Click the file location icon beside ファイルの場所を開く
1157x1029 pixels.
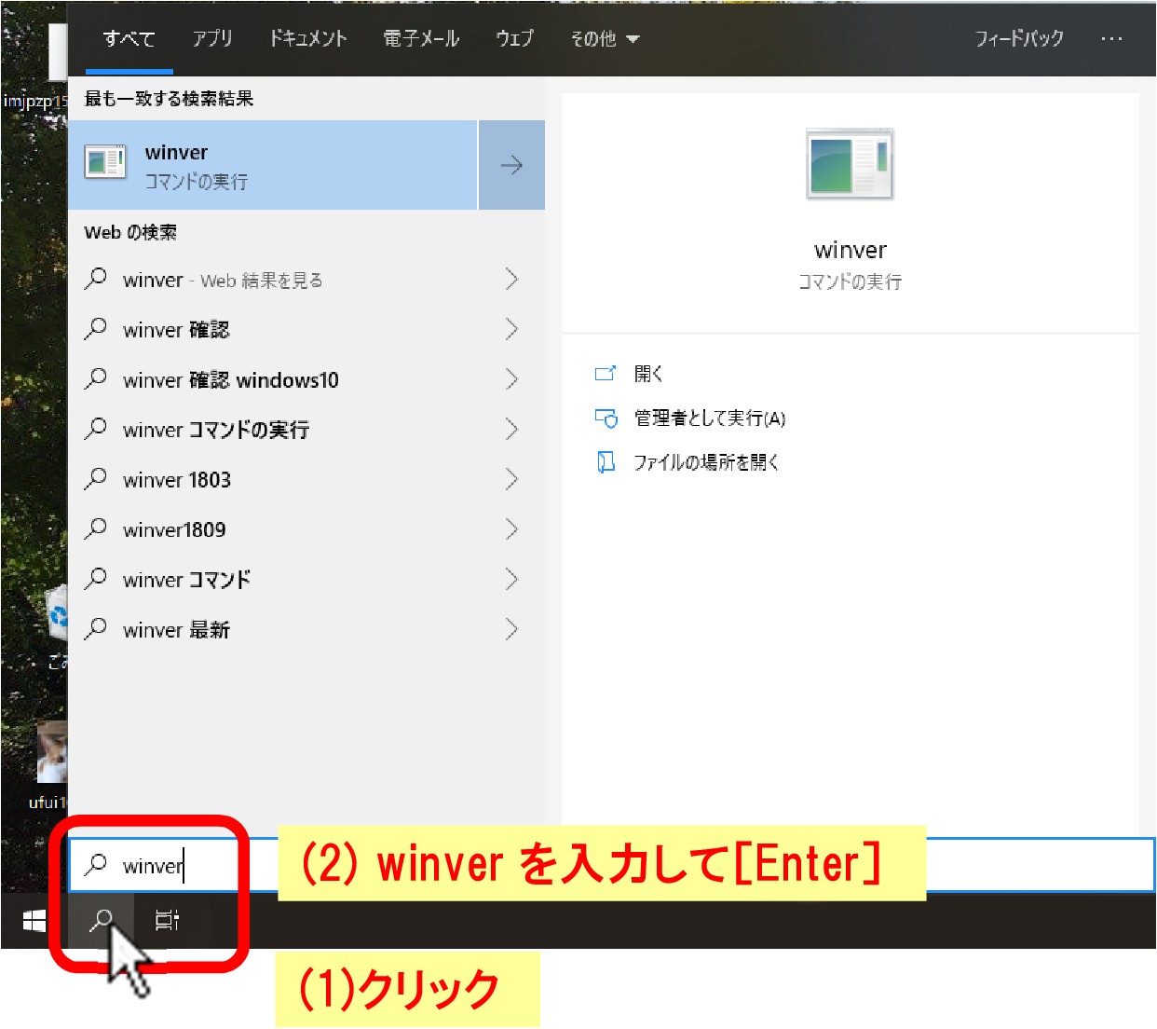[x=606, y=462]
